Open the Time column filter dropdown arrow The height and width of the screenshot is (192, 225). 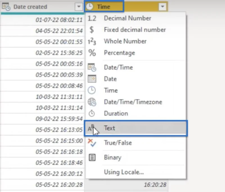163,6
